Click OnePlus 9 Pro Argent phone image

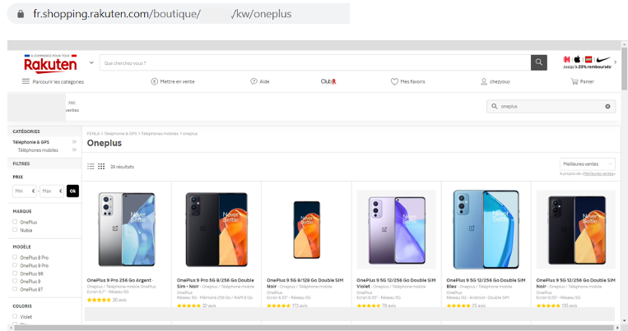[127, 229]
